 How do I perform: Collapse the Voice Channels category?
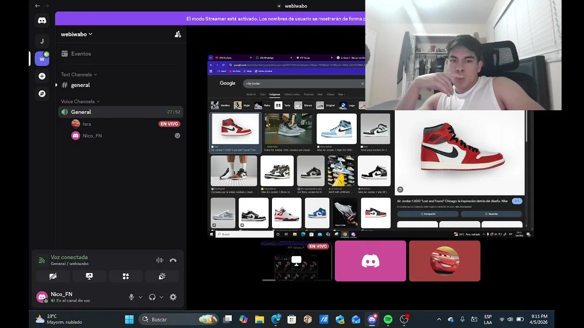(80, 102)
